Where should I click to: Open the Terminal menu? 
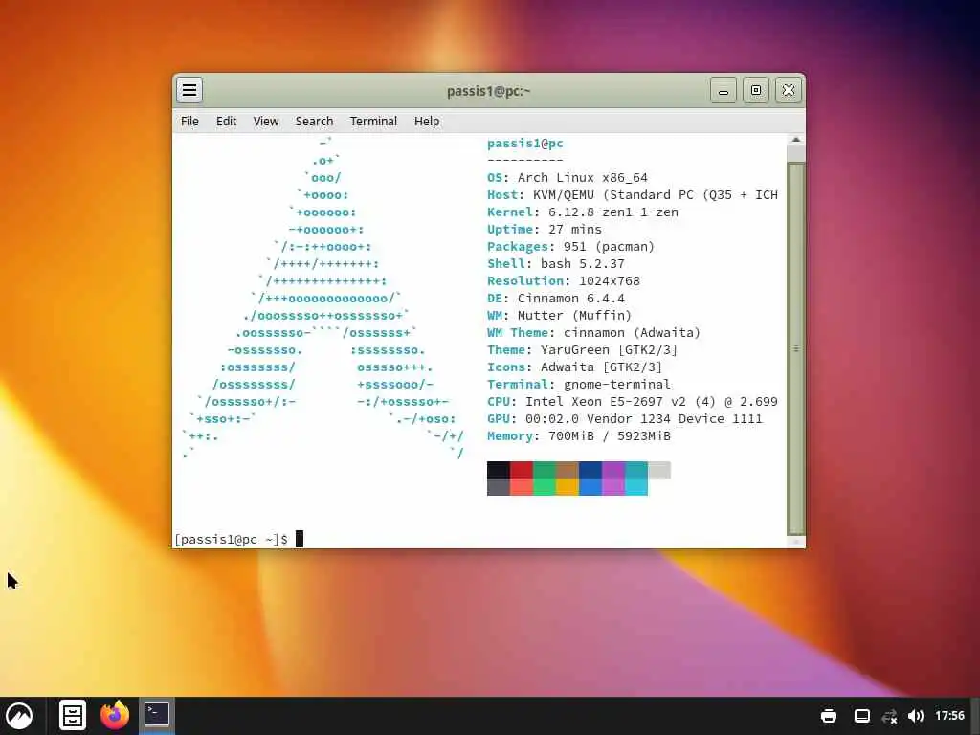(x=373, y=122)
